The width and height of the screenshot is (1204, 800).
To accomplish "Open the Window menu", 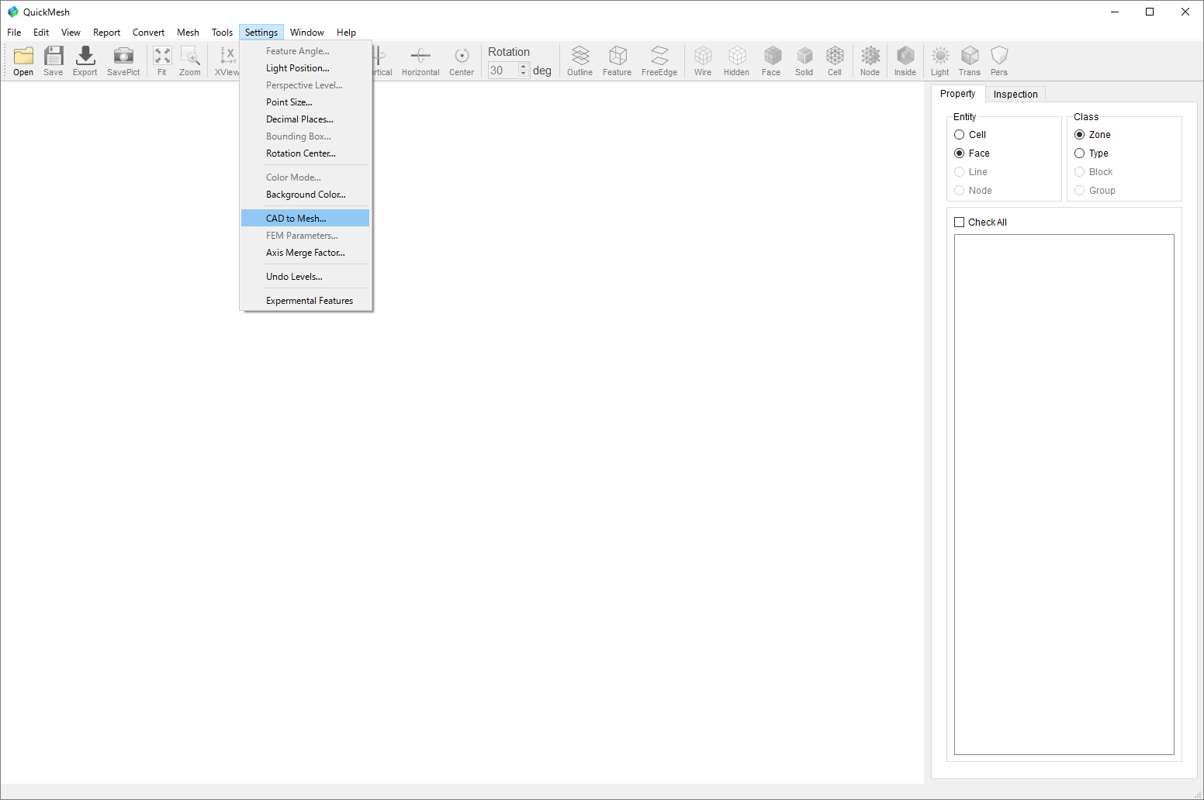I will (307, 33).
